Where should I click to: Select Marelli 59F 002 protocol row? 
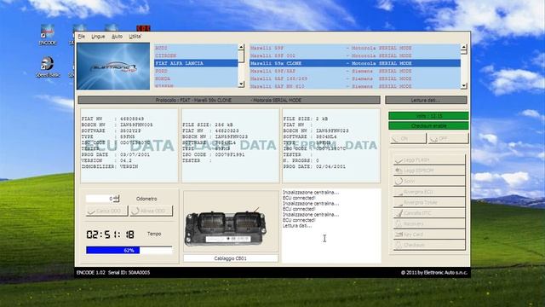[355, 55]
